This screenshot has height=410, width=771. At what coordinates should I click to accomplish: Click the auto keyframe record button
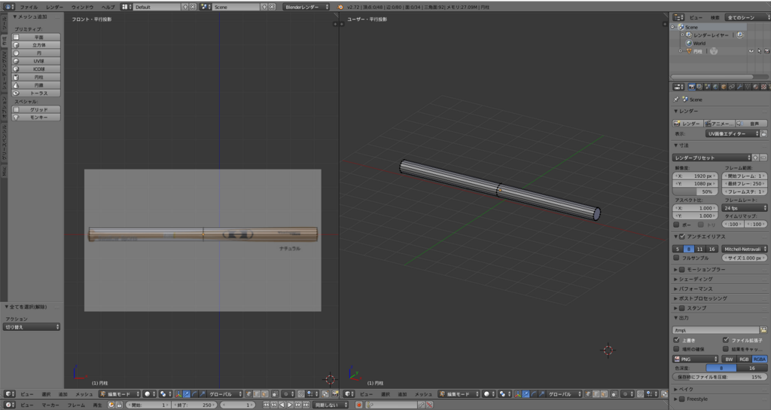click(359, 405)
